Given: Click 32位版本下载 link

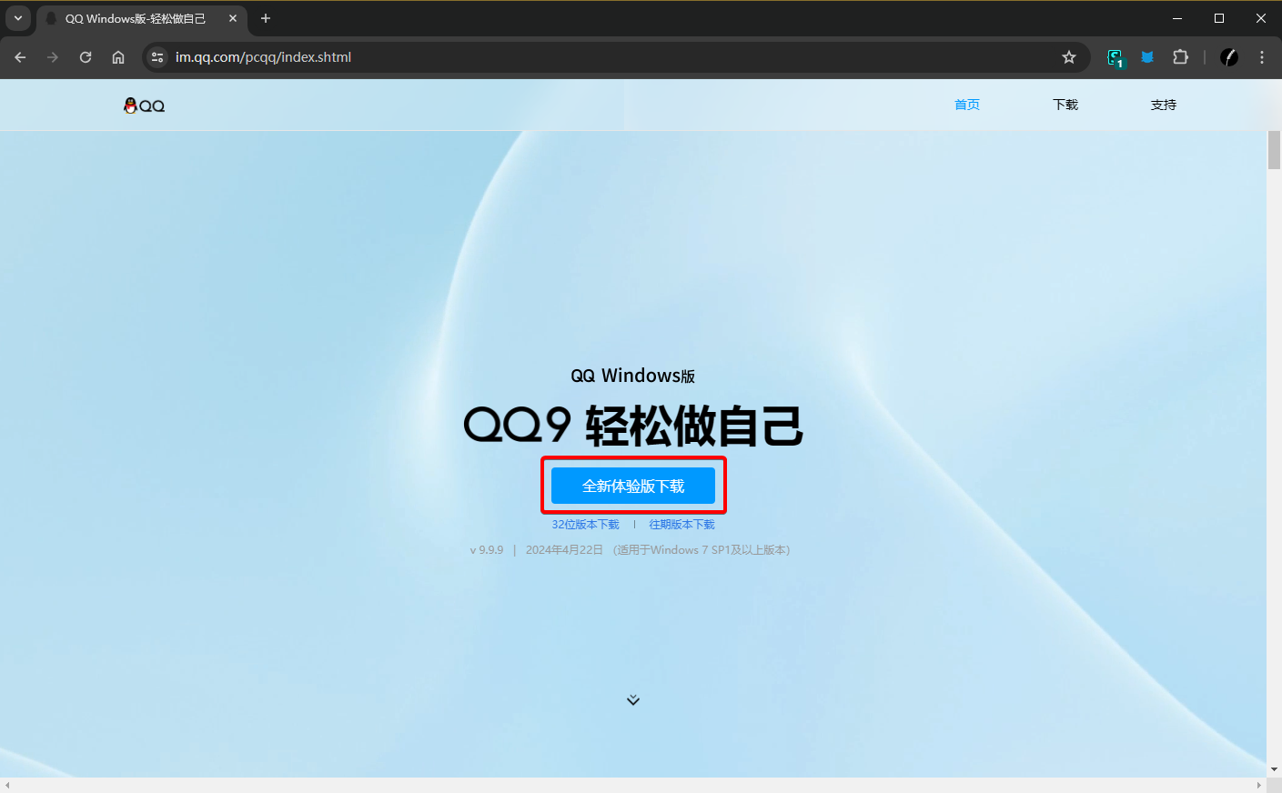Looking at the screenshot, I should coord(585,525).
